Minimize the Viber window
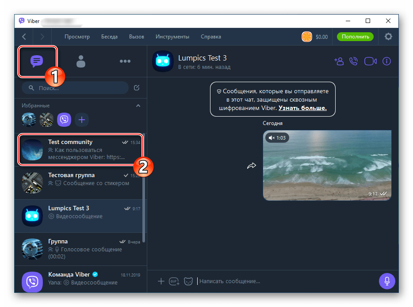Viewport: 413px width, 307px height. 348,21
